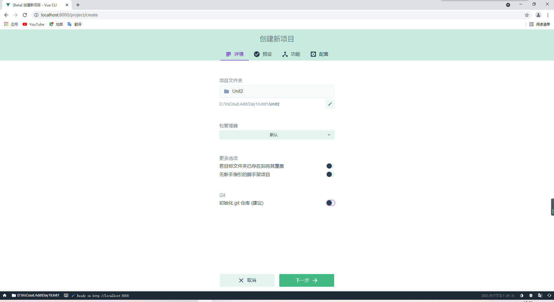Open the 翻译 translate bookmark
This screenshot has width=554, height=302.
74,24
